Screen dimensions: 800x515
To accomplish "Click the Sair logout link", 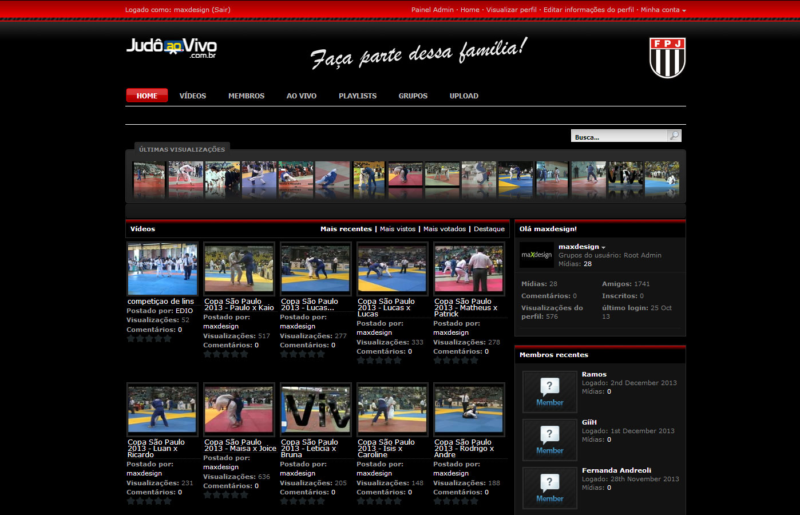I will coord(221,10).
